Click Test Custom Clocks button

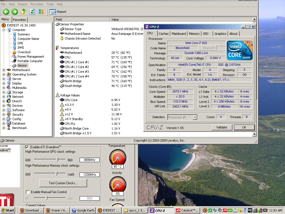pyautogui.click(x=63, y=183)
